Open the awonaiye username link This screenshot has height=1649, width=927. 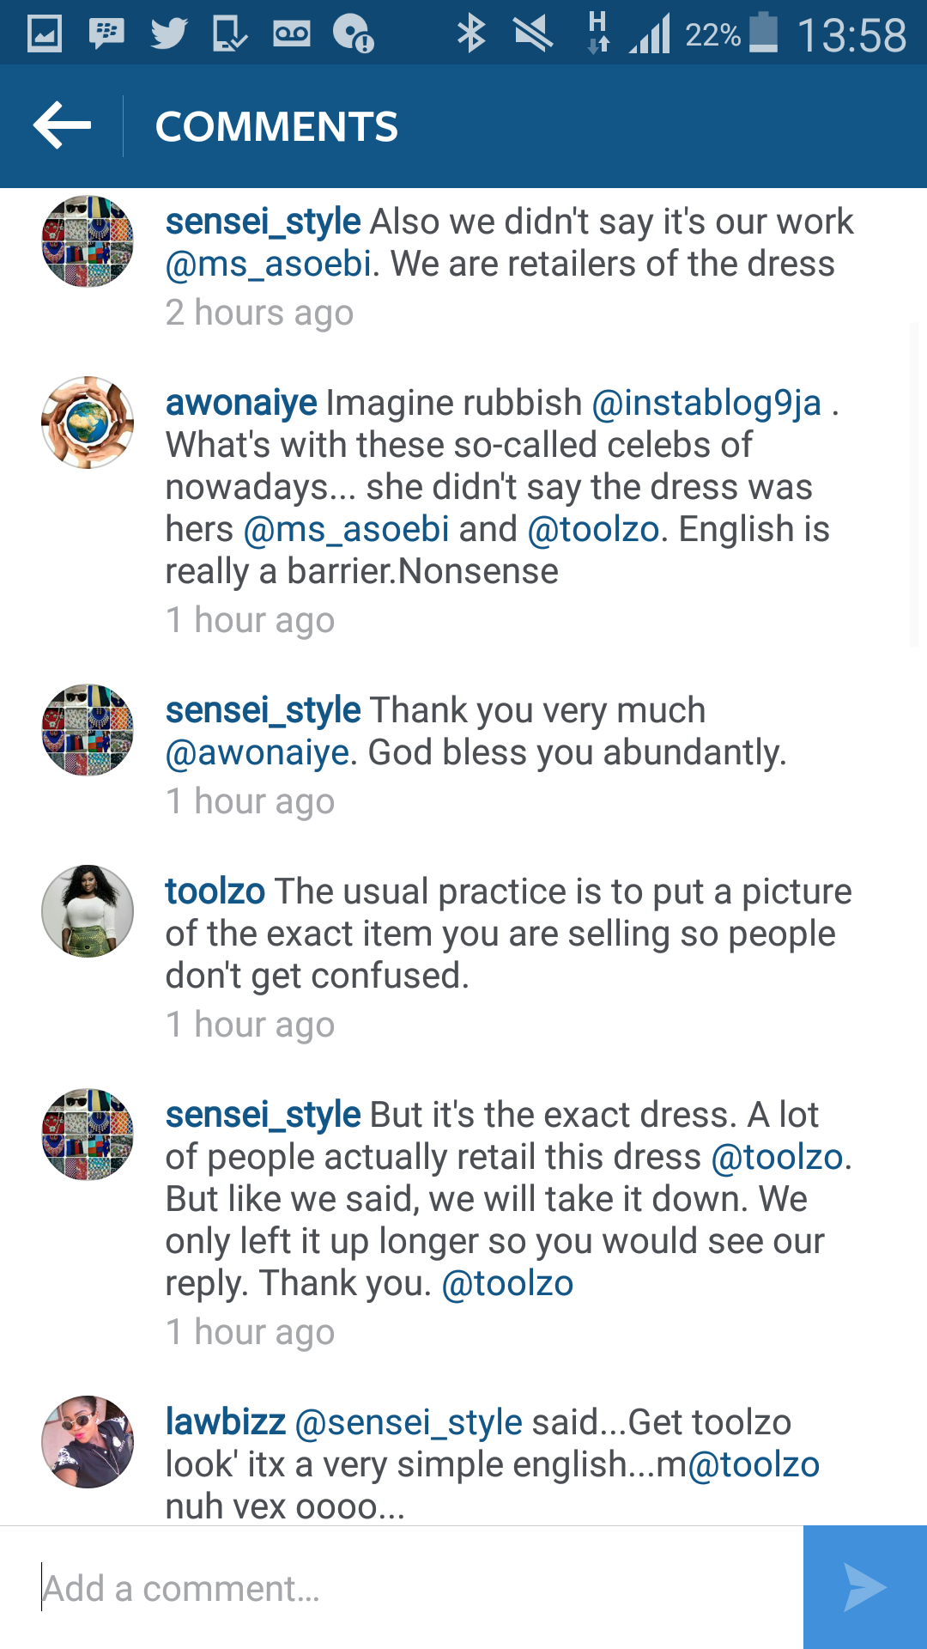pyautogui.click(x=241, y=403)
